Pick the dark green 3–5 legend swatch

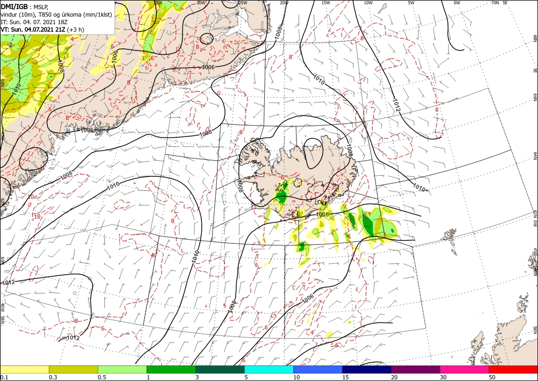pyautogui.click(x=220, y=369)
